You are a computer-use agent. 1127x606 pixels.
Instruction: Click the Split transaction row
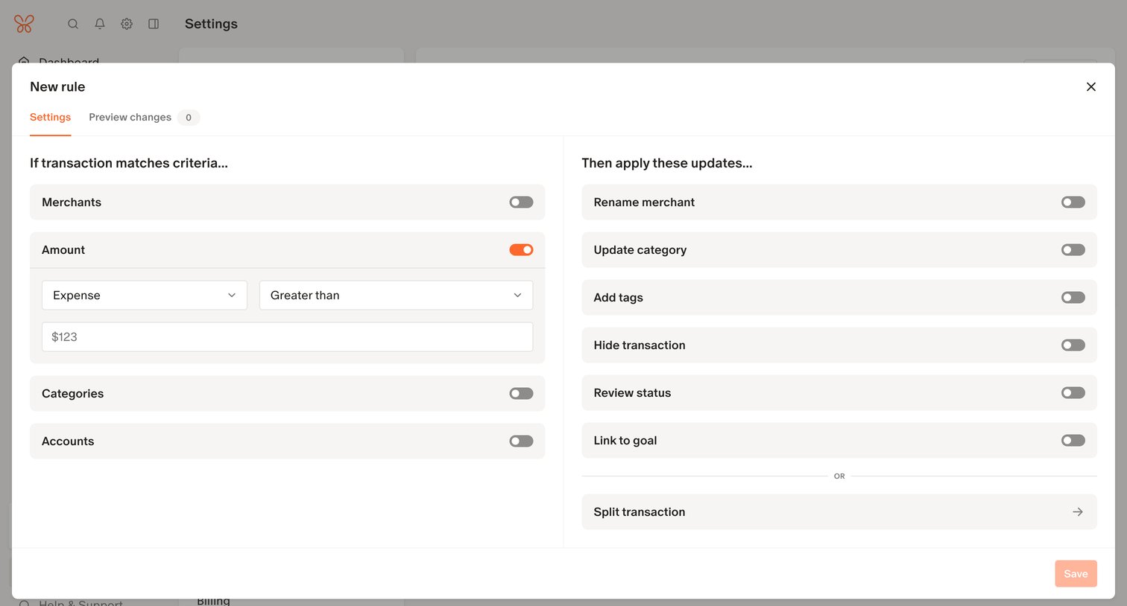pyautogui.click(x=839, y=512)
